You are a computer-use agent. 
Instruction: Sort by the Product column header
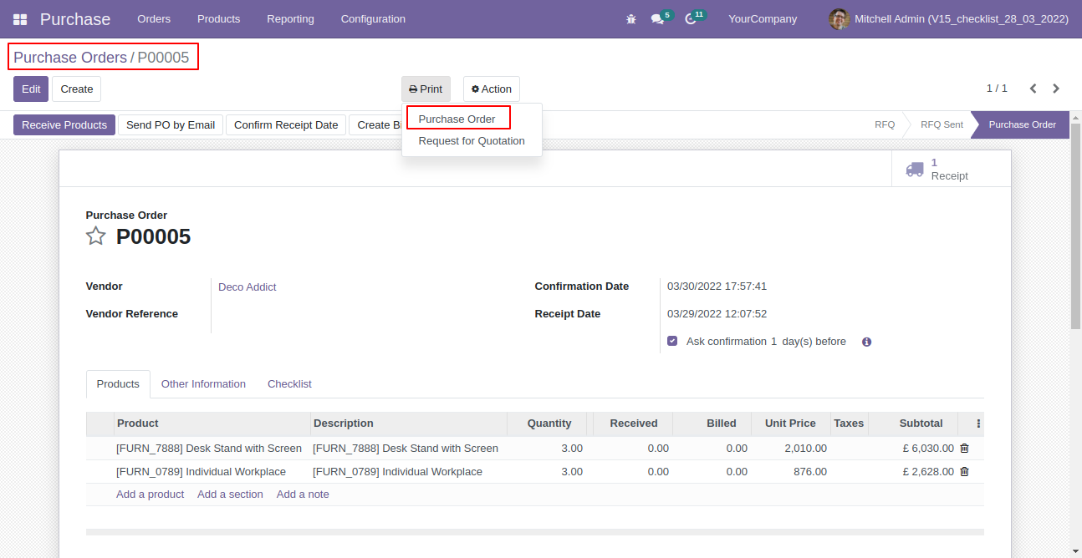coord(212,424)
